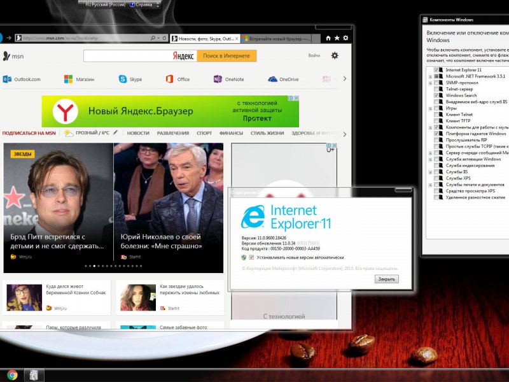Open Стиль жизни section link

click(x=267, y=133)
